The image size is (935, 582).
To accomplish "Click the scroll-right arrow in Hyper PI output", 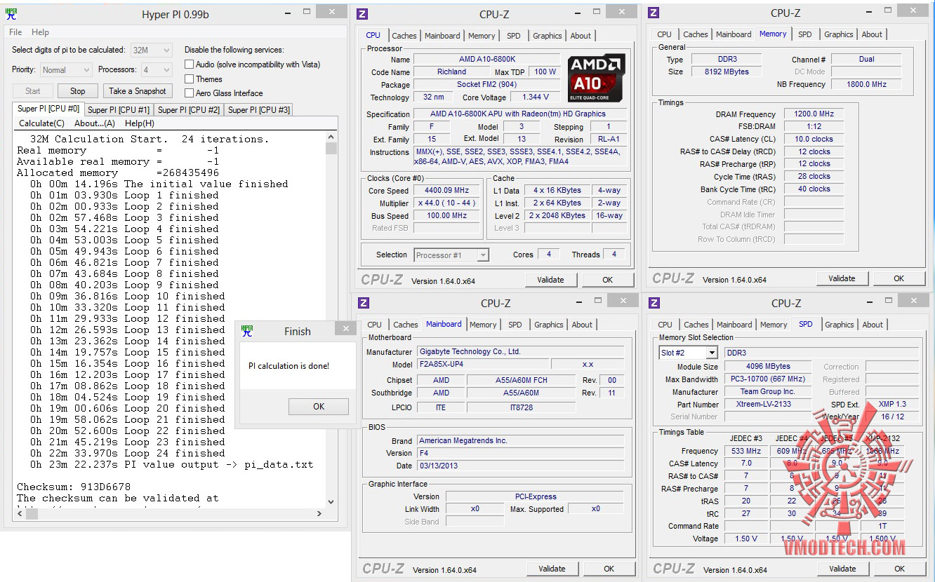I will pos(319,514).
